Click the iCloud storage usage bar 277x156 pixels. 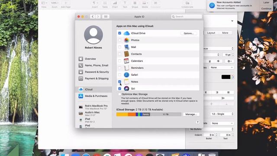[149, 114]
